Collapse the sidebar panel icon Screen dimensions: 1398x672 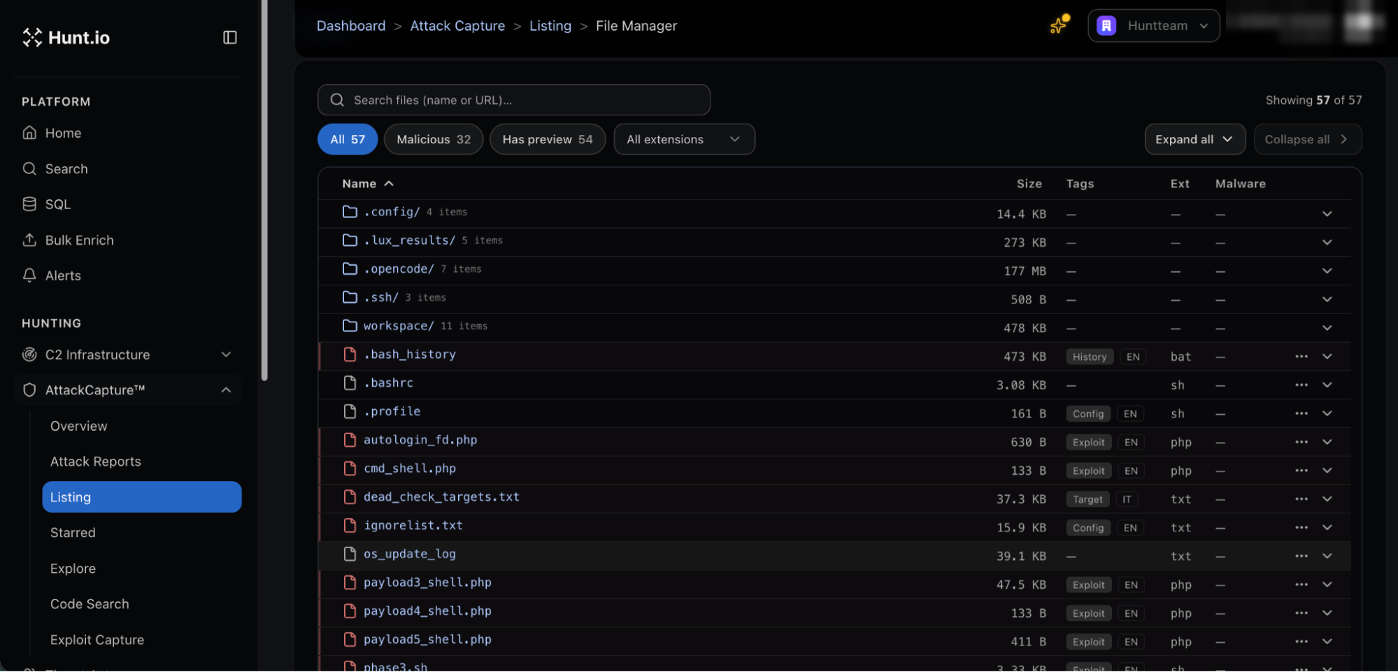click(230, 37)
